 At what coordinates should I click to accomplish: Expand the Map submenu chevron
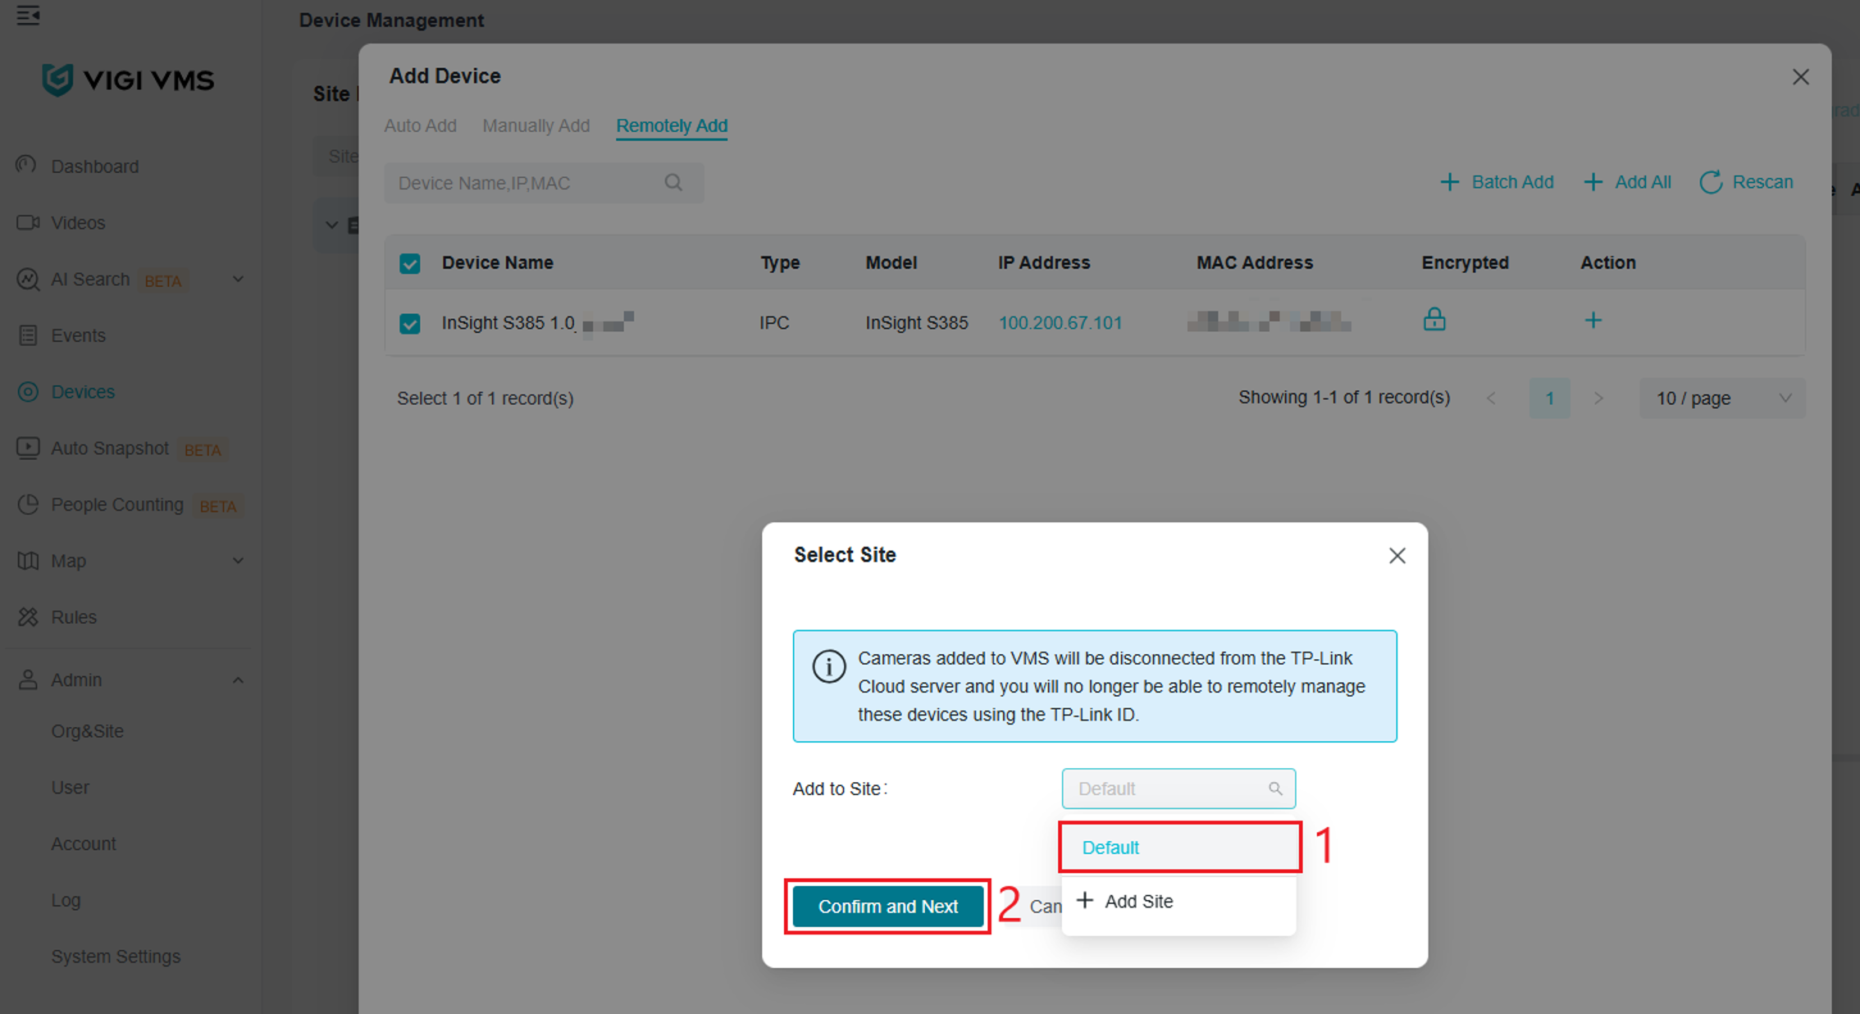point(238,561)
